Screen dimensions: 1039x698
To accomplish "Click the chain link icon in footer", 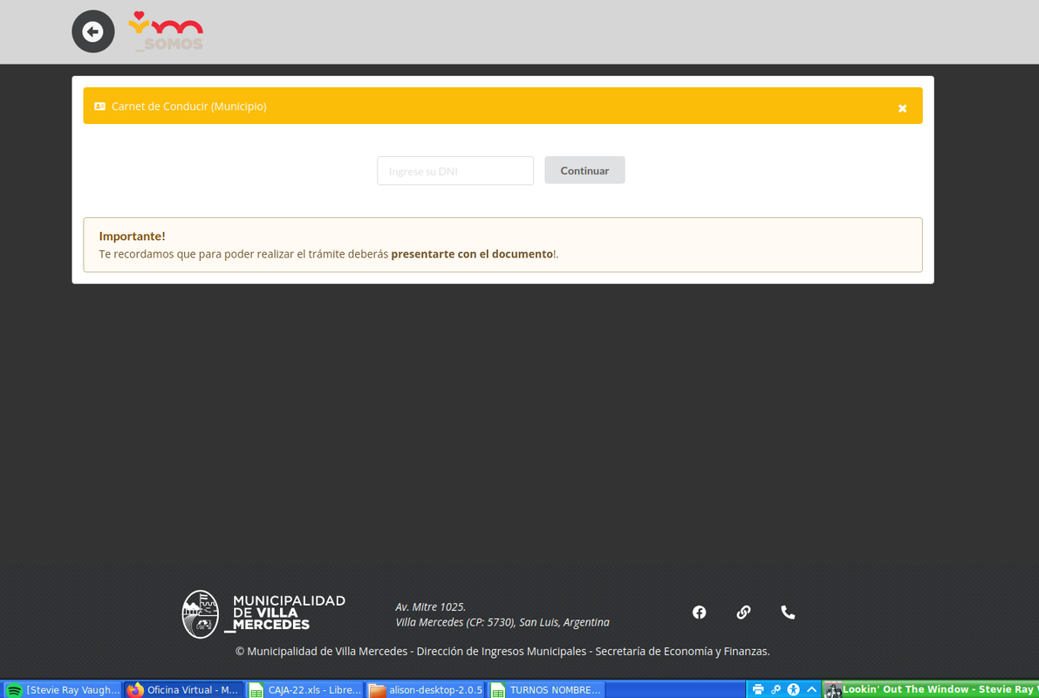I will 743,612.
